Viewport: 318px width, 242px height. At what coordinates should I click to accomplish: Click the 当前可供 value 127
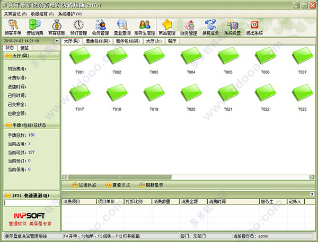(31, 152)
